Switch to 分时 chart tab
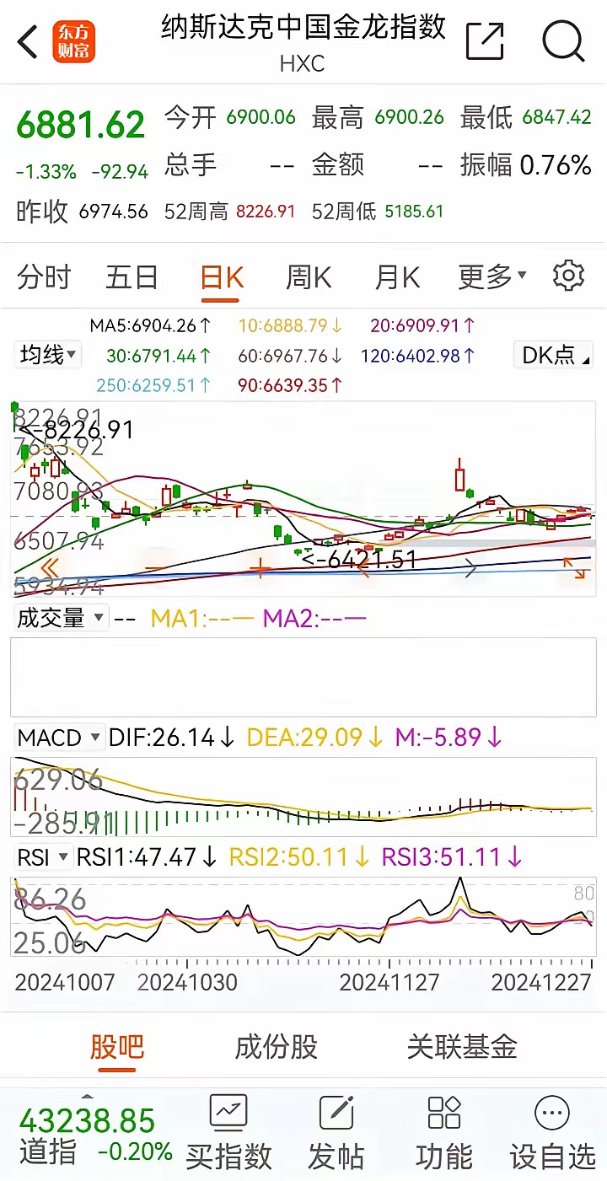607x1181 pixels. click(44, 276)
